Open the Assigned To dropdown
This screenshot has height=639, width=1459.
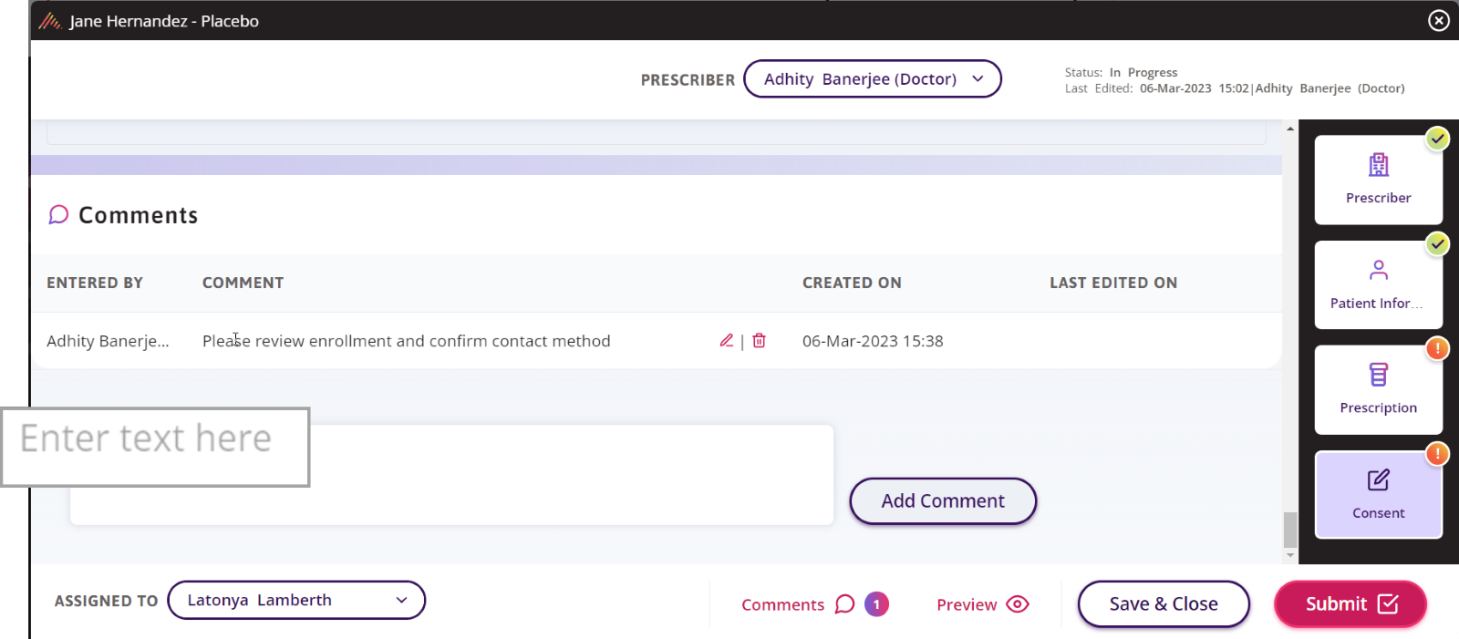(x=295, y=601)
